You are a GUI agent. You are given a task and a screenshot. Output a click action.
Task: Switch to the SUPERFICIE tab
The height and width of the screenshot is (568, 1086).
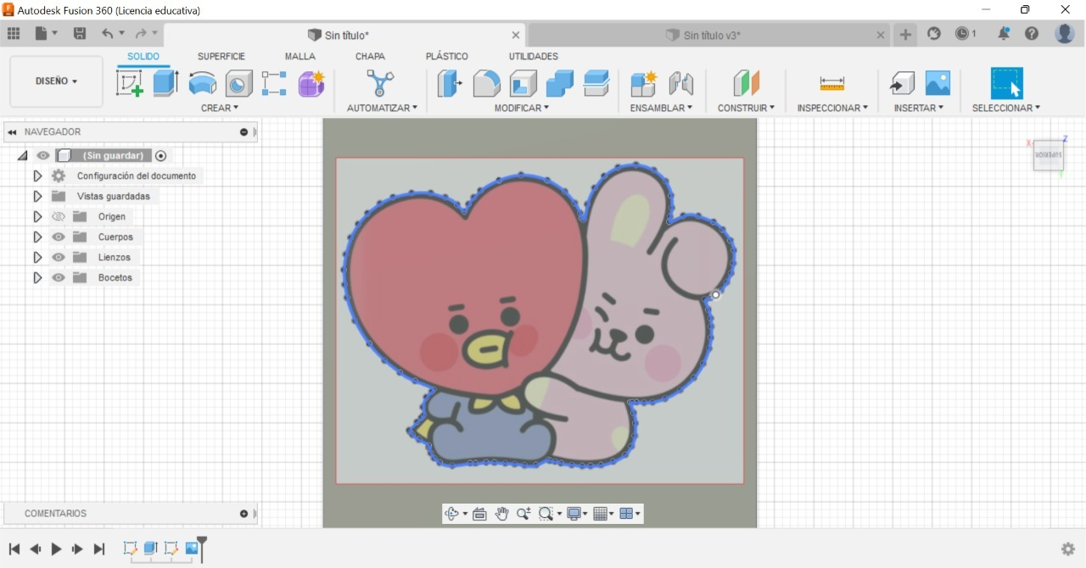click(221, 57)
